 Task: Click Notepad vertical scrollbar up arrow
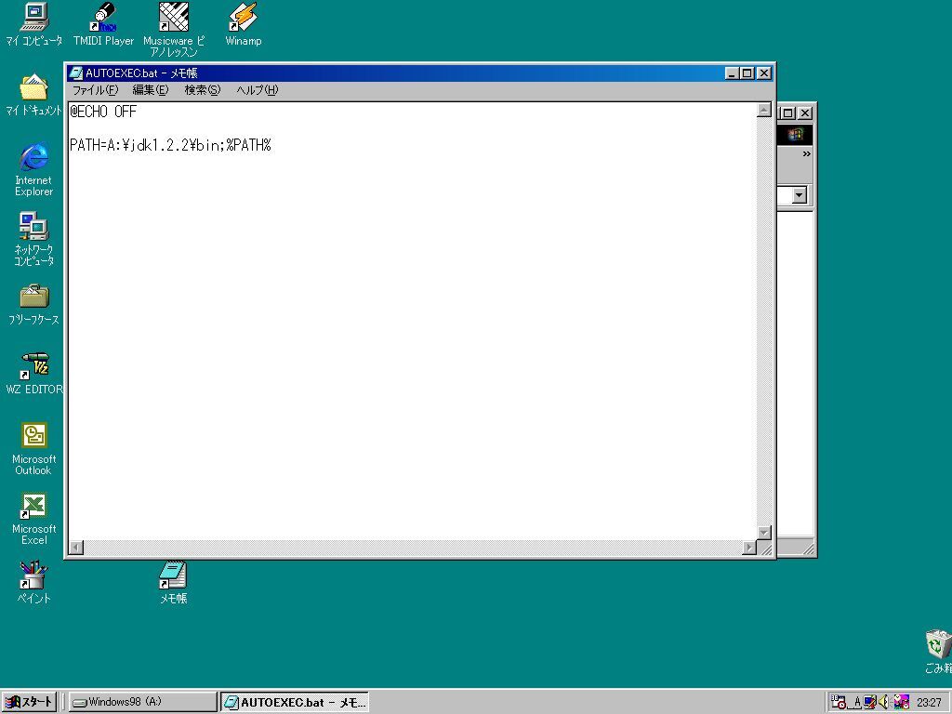764,110
